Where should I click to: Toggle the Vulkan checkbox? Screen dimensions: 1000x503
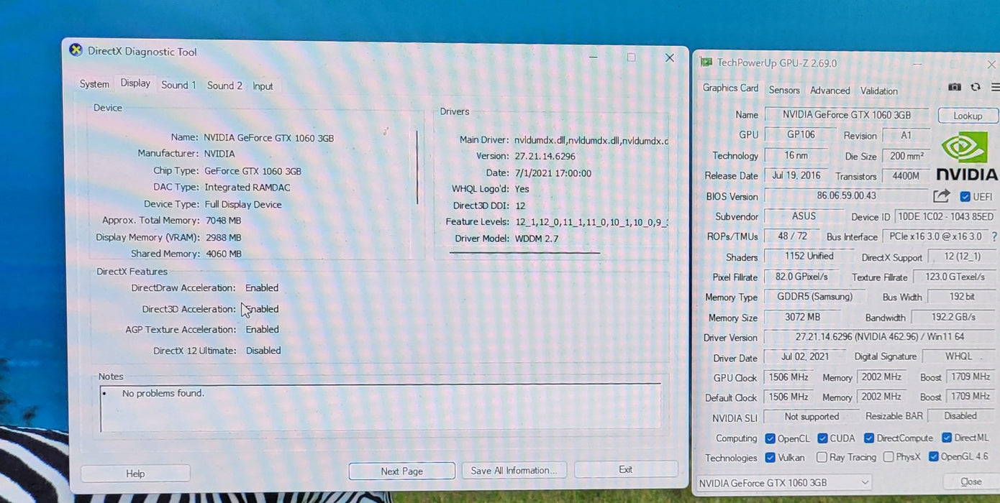click(771, 458)
